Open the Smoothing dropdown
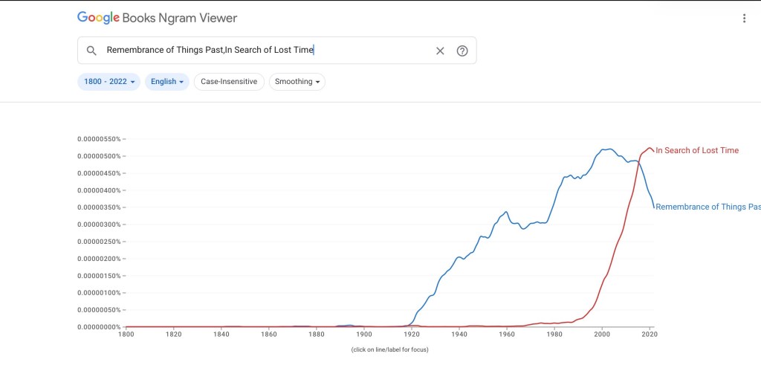 coord(297,82)
